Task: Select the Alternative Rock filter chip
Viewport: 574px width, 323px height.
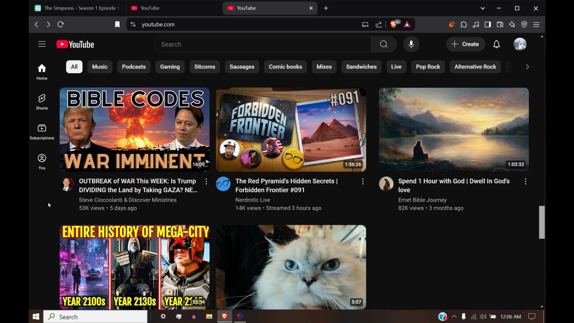Action: coord(475,67)
